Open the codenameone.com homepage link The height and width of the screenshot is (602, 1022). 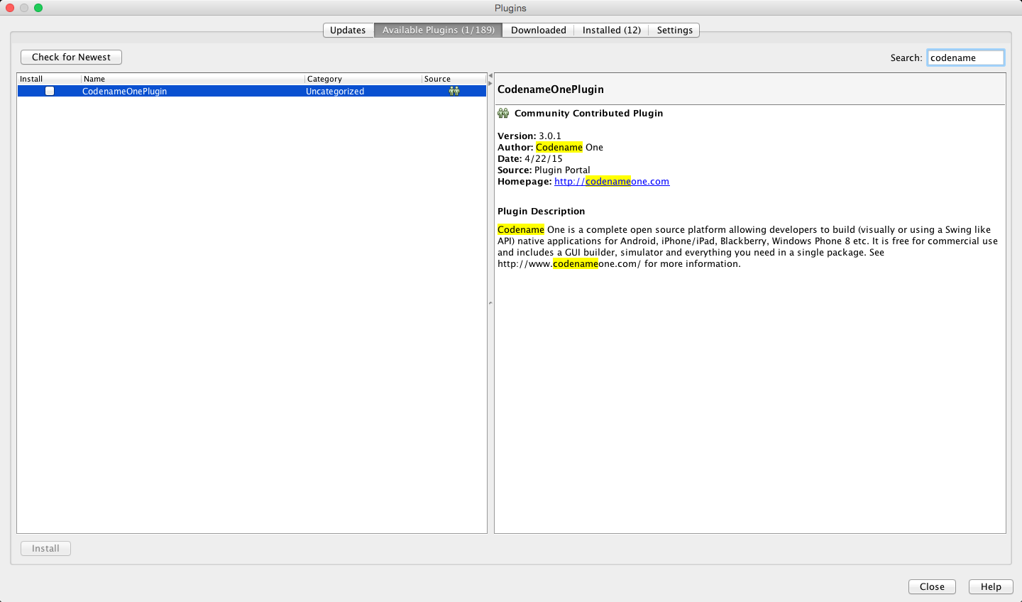coord(612,182)
